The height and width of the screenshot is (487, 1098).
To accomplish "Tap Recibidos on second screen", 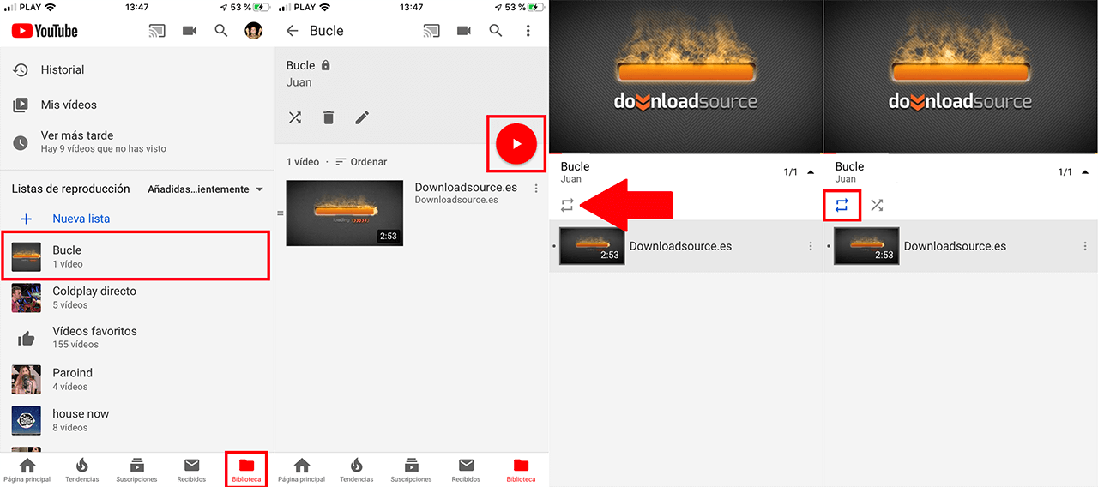I will click(466, 469).
